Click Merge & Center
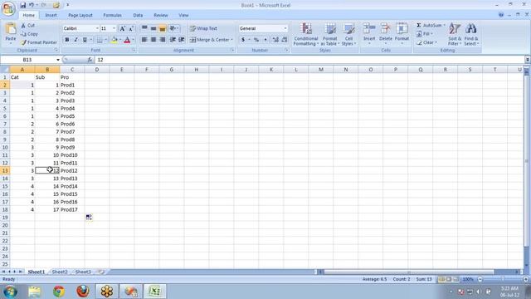This screenshot has height=299, width=531. coord(211,40)
